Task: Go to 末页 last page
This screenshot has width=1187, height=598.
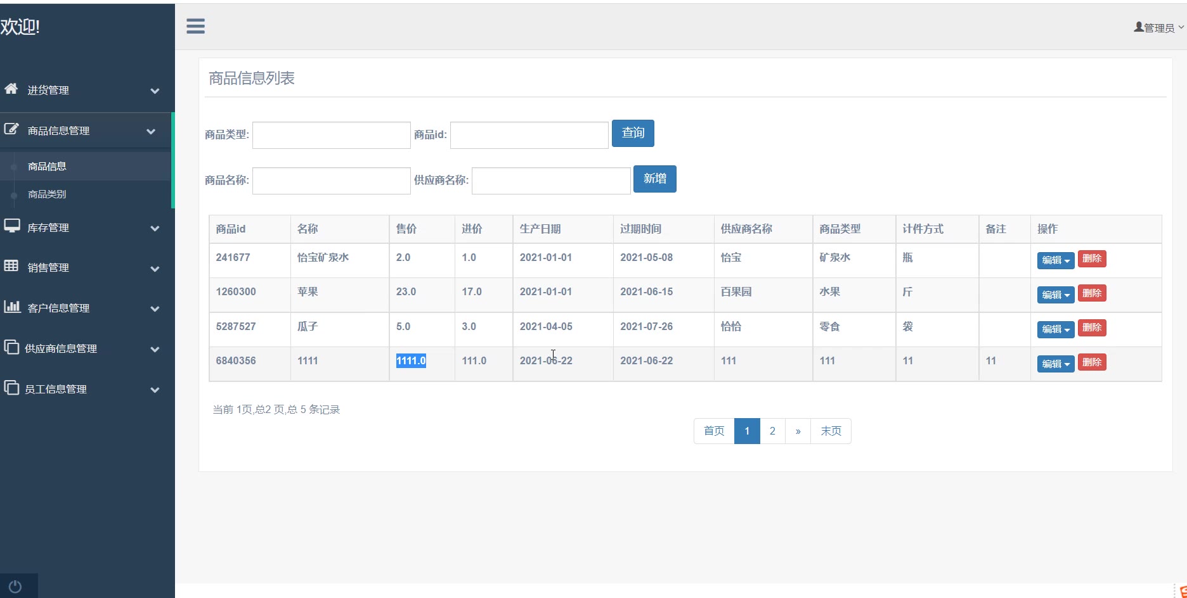Action: click(831, 431)
